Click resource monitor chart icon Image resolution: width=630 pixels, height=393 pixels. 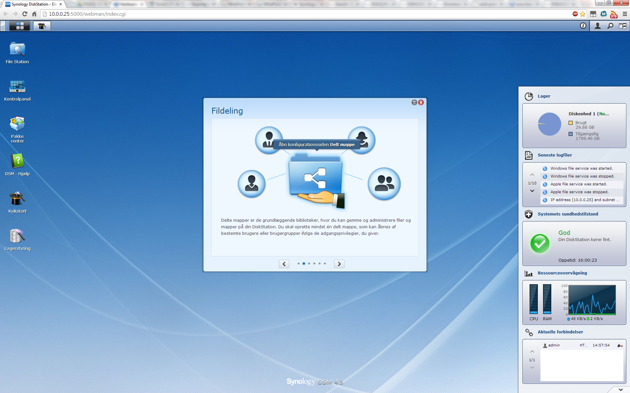pyautogui.click(x=529, y=273)
